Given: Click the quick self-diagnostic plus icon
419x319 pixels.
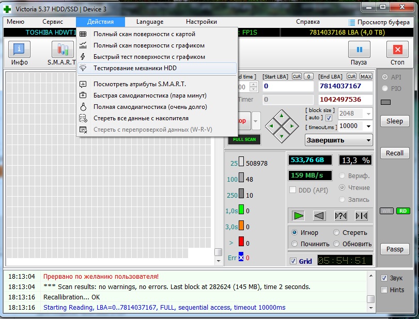Looking at the screenshot, I should click(83, 95).
